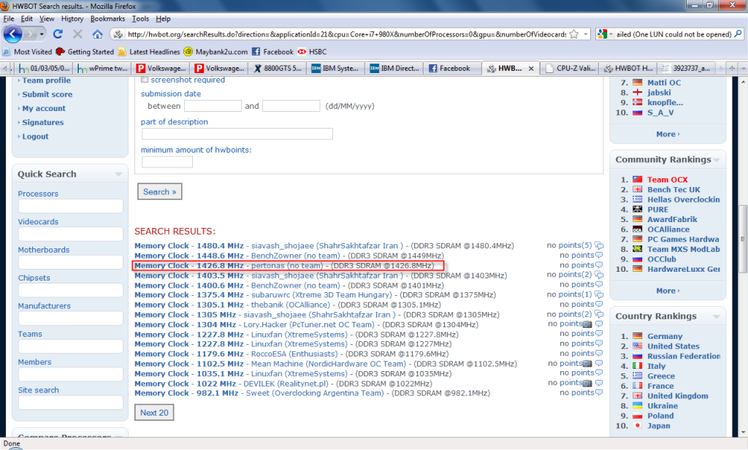Open the Bookmarks menu

[107, 18]
